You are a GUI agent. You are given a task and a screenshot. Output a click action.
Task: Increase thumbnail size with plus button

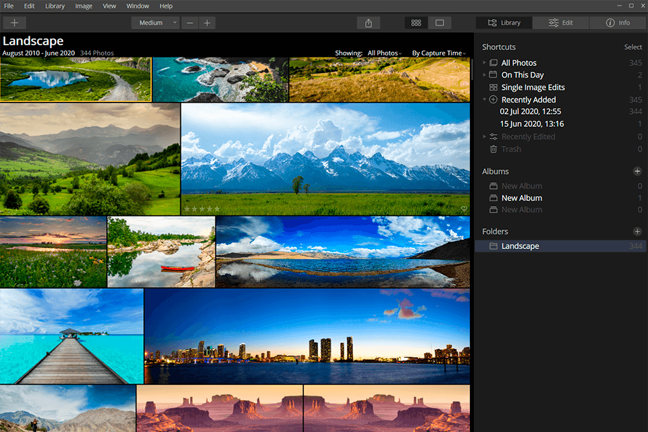click(207, 23)
